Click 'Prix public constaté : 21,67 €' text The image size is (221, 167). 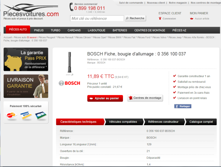coord(105,87)
